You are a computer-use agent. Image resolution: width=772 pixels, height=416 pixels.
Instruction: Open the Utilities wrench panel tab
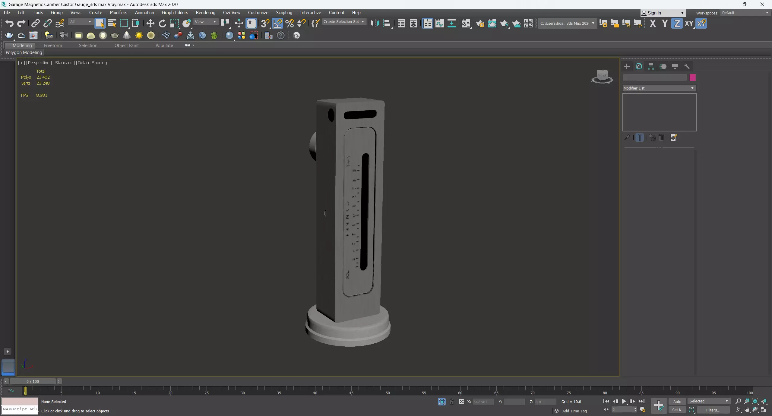(687, 66)
